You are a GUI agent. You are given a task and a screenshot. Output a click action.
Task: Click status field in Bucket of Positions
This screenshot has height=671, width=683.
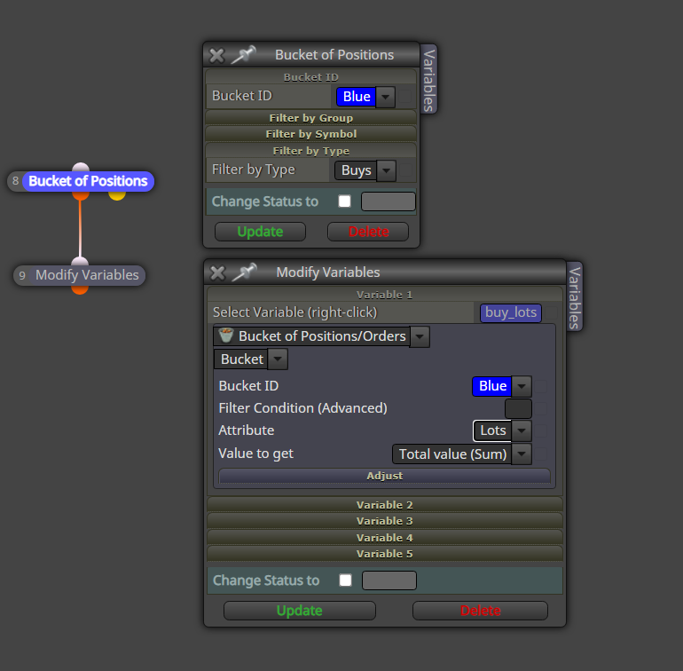tap(389, 201)
